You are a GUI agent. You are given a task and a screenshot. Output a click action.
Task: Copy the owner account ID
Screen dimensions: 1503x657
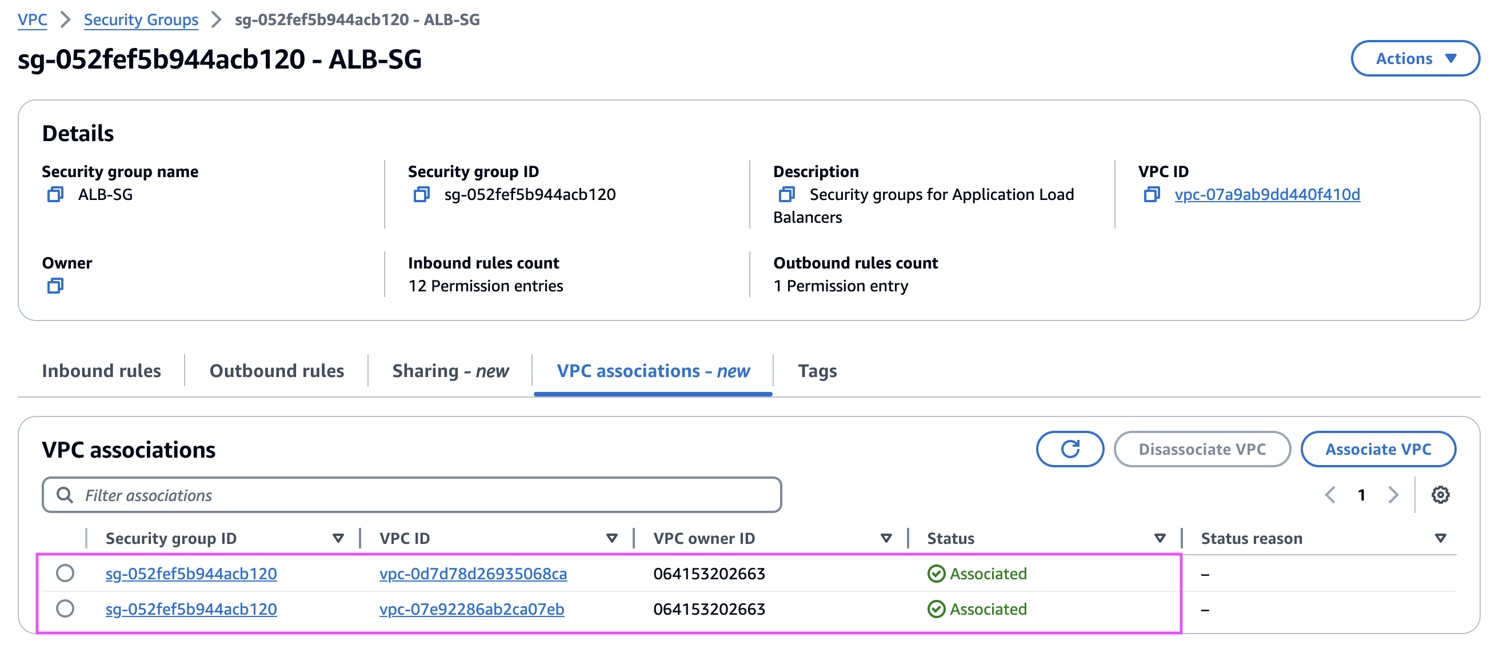click(x=55, y=286)
